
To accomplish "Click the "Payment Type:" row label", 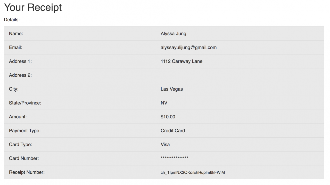I will click(x=25, y=131).
